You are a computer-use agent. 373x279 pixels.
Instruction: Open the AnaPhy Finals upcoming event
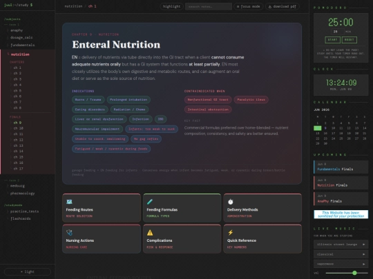click(x=341, y=198)
